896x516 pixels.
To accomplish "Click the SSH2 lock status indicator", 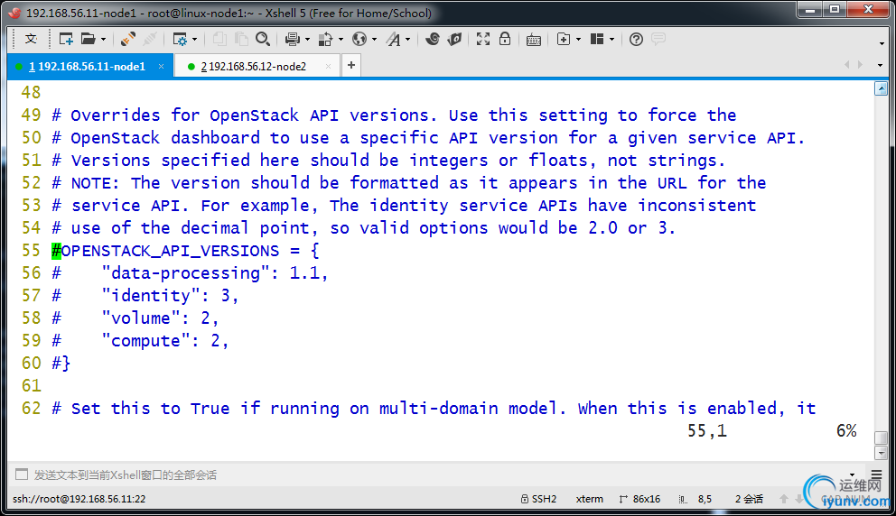I will click(538, 499).
